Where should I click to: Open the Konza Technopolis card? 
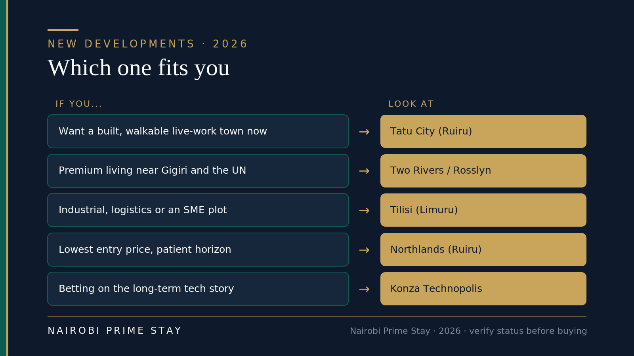click(483, 289)
